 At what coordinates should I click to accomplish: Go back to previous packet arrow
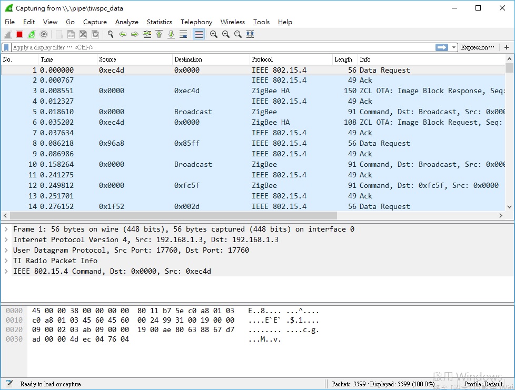coord(123,34)
